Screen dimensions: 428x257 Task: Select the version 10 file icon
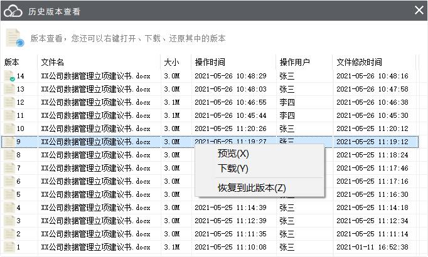9,128
